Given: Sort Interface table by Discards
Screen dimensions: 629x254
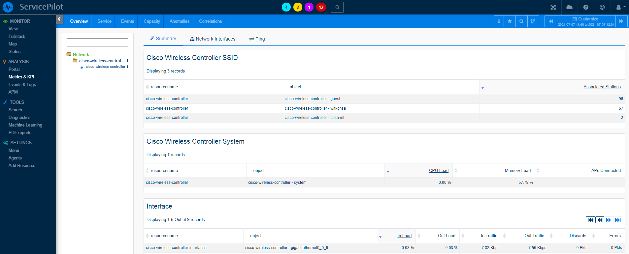Looking at the screenshot, I should coord(578,236).
